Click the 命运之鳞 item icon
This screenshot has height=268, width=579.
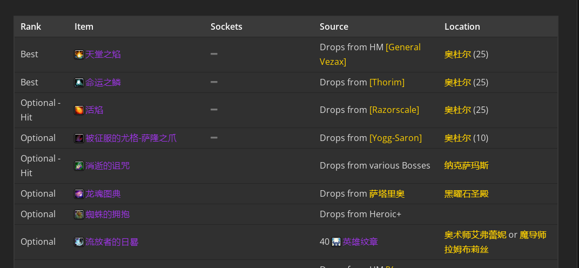[x=79, y=83]
